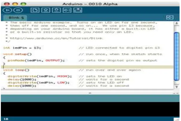Viewport: 181px width, 121px height.
Task: Click the black console output area
Action: click(x=90, y=109)
